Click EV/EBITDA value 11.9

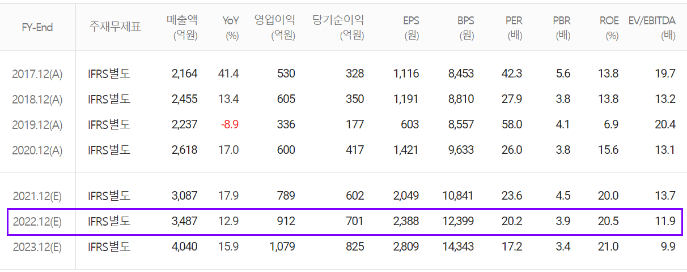coord(665,221)
